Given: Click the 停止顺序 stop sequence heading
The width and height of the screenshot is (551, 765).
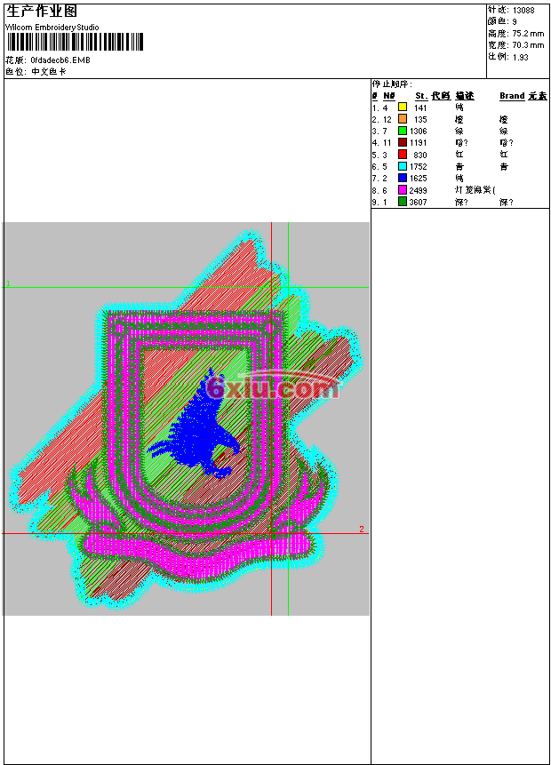Looking at the screenshot, I should [392, 84].
